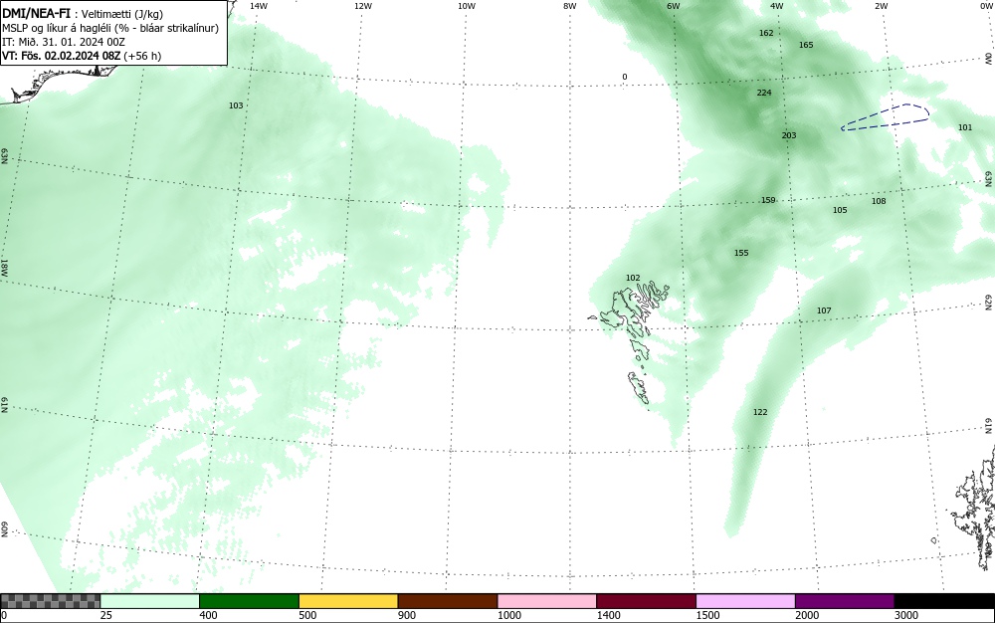
Task: Click the yellow 500–900 legend swatch
Action: coord(348,601)
